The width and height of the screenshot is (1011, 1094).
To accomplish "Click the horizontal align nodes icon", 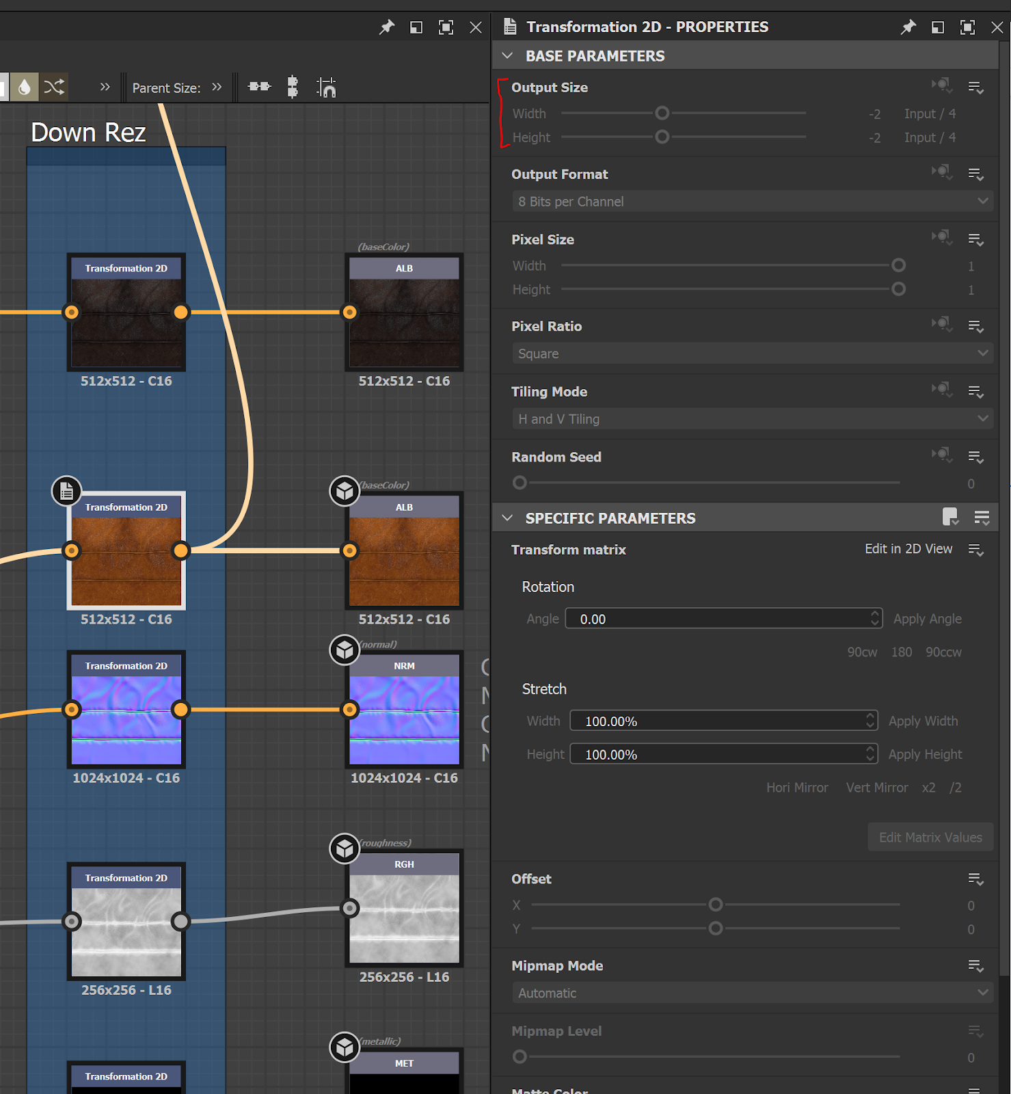I will [x=259, y=87].
